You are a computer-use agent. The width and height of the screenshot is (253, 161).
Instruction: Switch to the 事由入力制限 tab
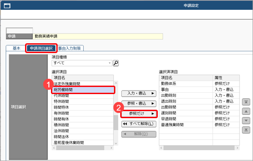[69, 48]
